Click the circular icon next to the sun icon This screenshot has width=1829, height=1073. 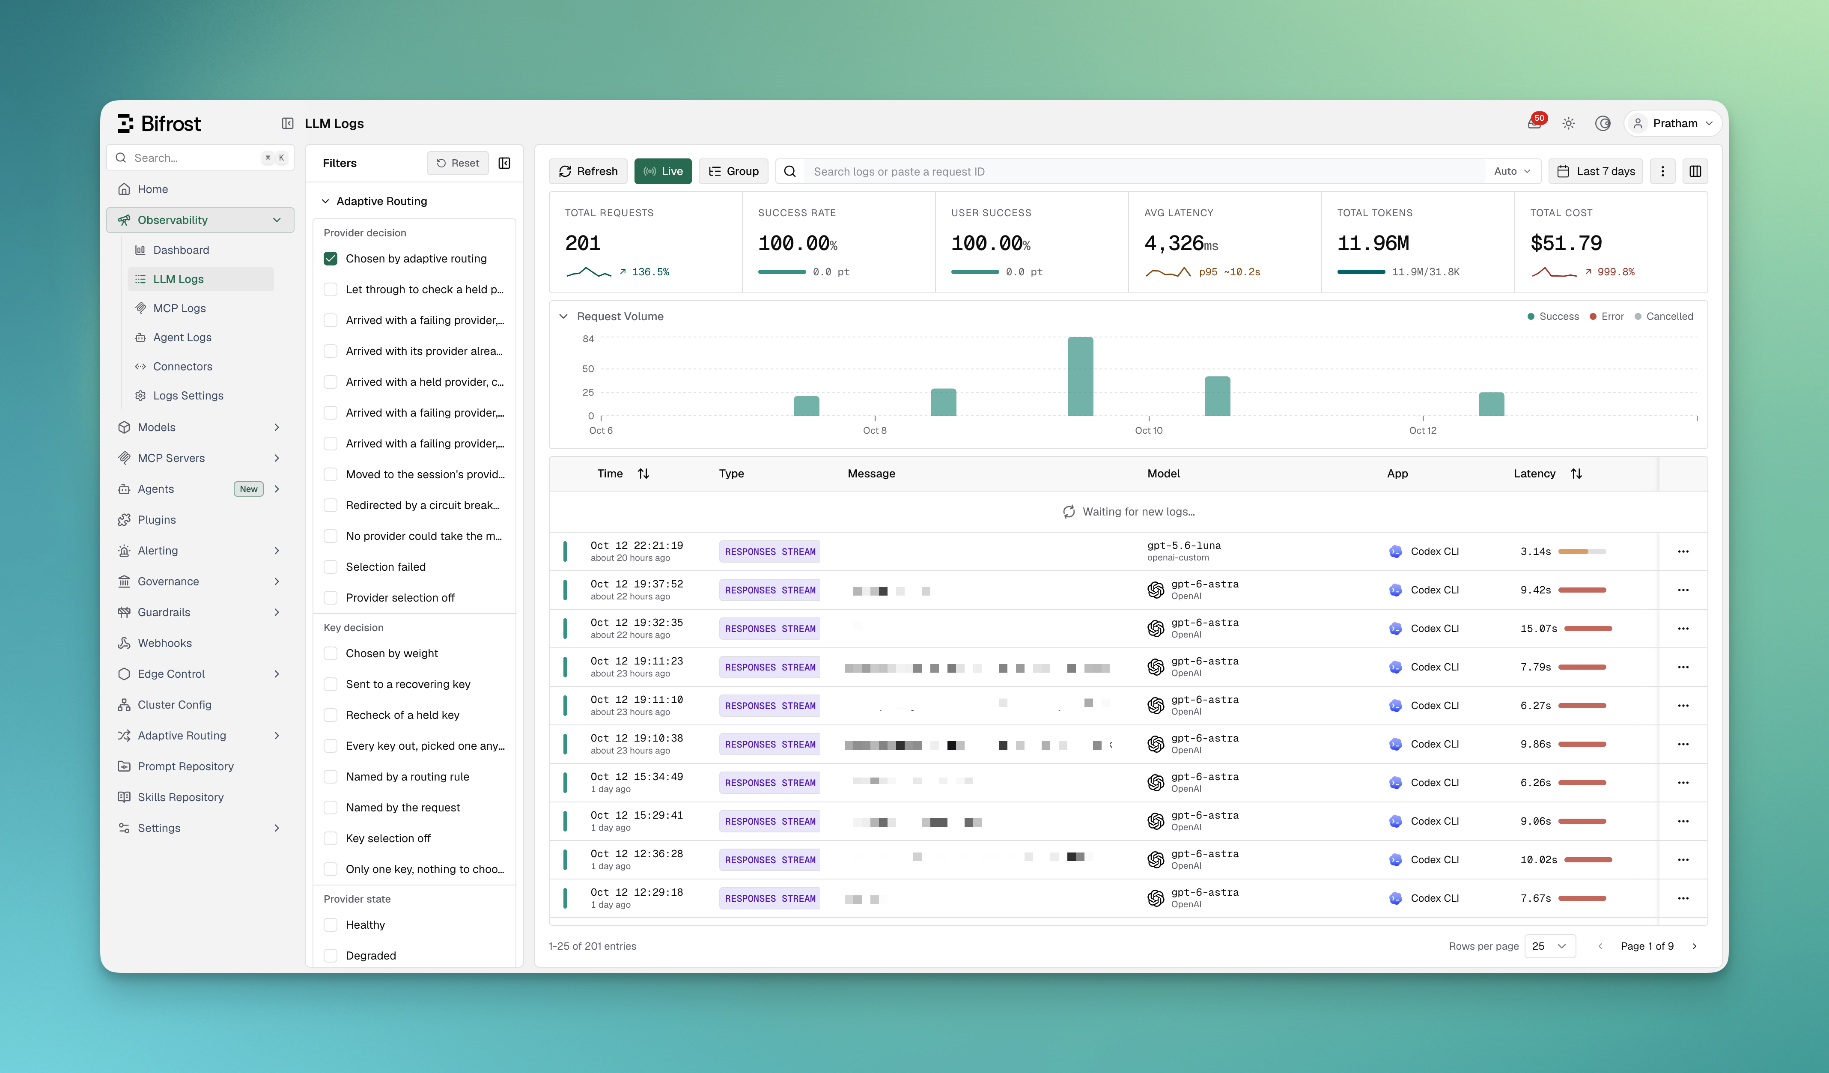pos(1603,123)
